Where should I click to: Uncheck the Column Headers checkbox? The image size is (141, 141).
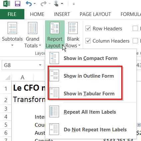click(88, 41)
